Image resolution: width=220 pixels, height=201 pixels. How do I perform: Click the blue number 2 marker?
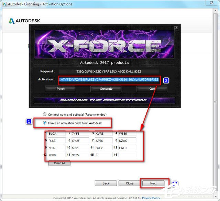click(x=166, y=80)
